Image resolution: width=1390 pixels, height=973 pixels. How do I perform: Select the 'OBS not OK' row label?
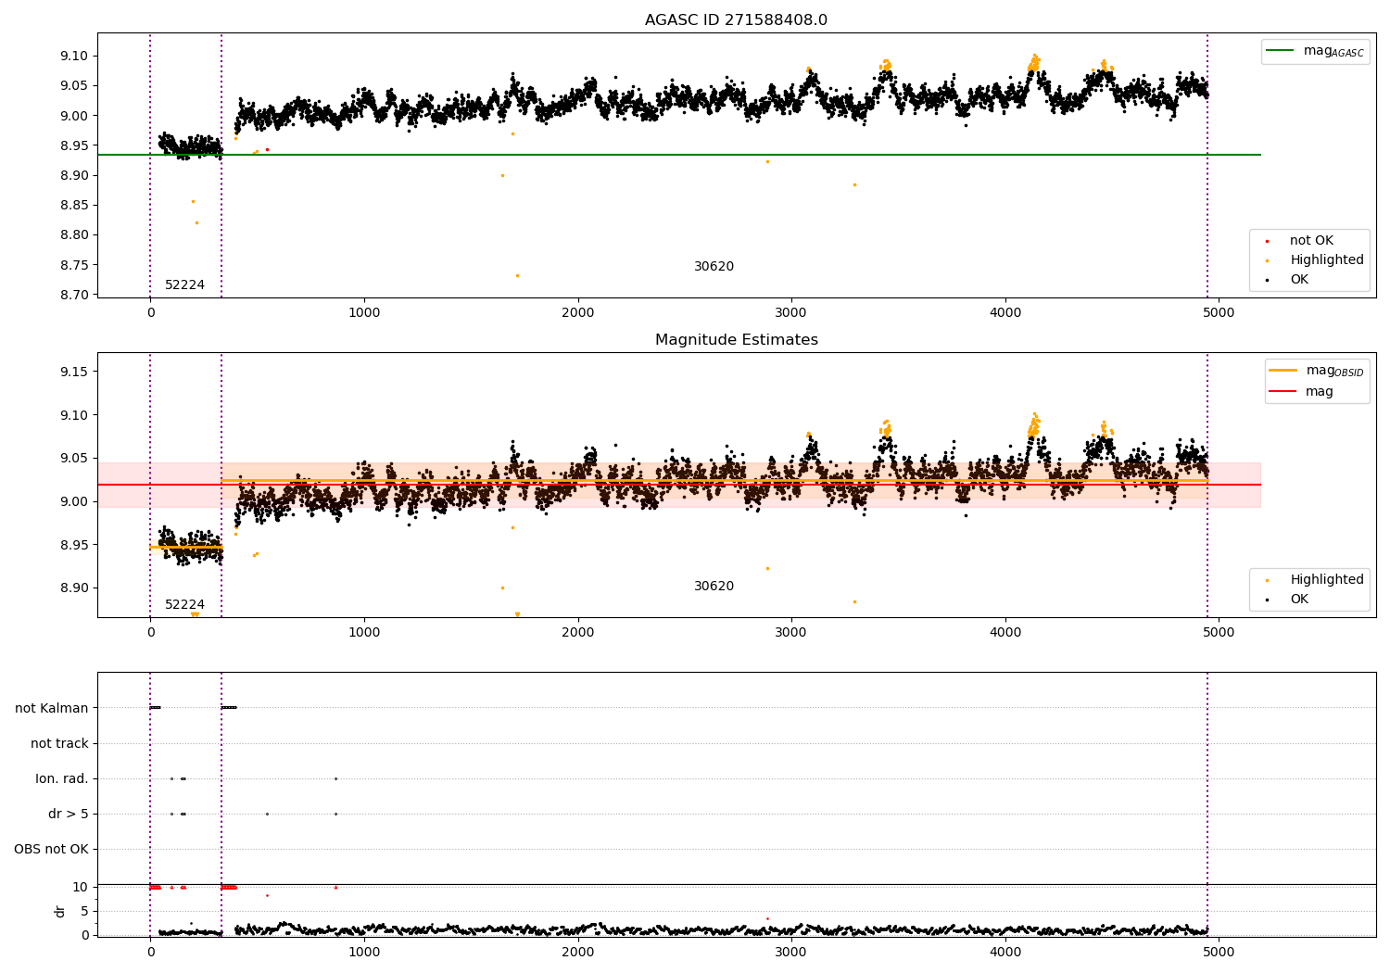[51, 849]
